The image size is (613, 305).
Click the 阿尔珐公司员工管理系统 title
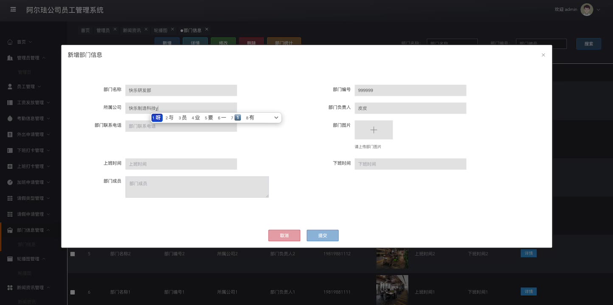point(65,10)
